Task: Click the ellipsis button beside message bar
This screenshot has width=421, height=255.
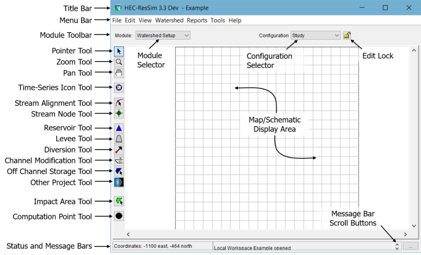Action: coord(411,246)
